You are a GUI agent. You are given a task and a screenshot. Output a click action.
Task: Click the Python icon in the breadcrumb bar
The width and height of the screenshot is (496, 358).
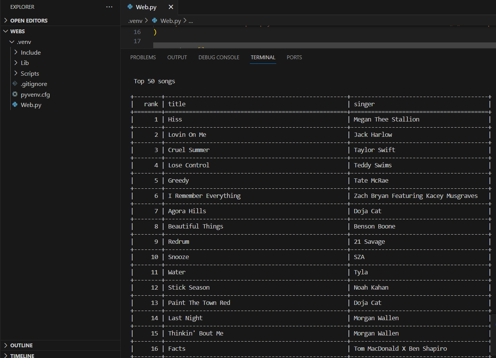pyautogui.click(x=154, y=21)
